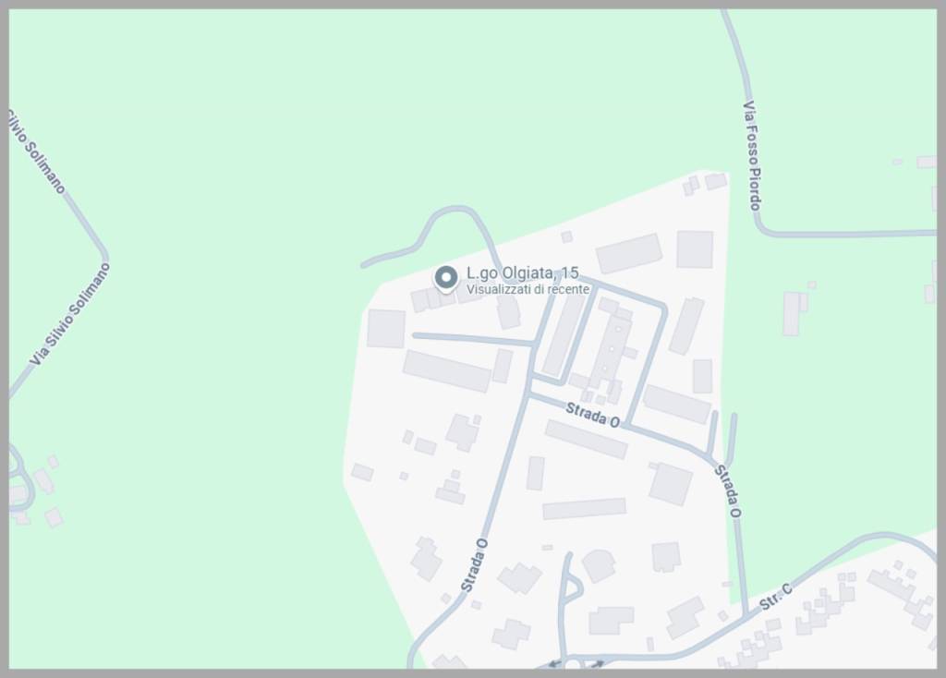The width and height of the screenshot is (946, 678).
Task: Select the long building with three dots on its roof
Action: (612, 352)
